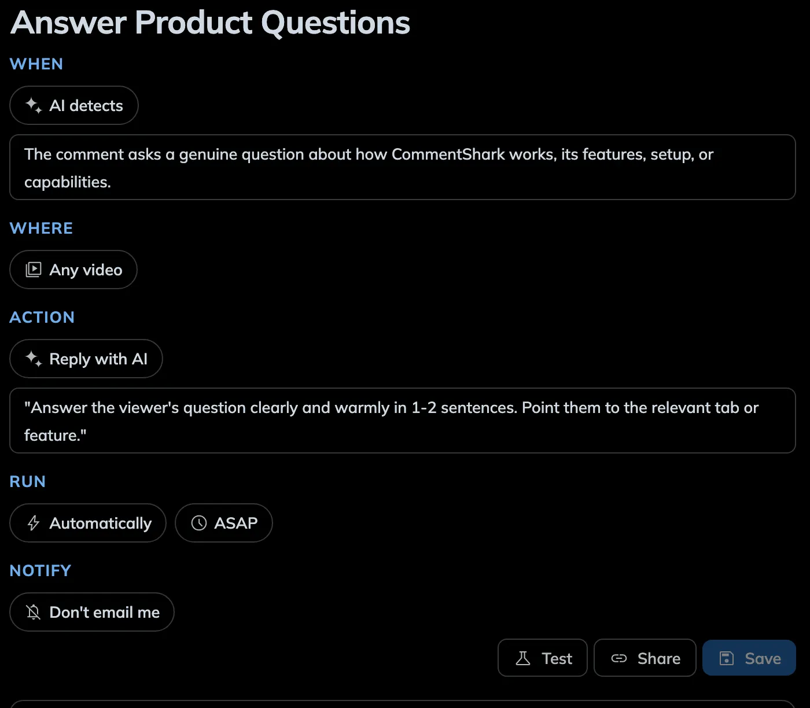Edit the AI reply instruction text
Screen dimensions: 810x708
point(403,421)
